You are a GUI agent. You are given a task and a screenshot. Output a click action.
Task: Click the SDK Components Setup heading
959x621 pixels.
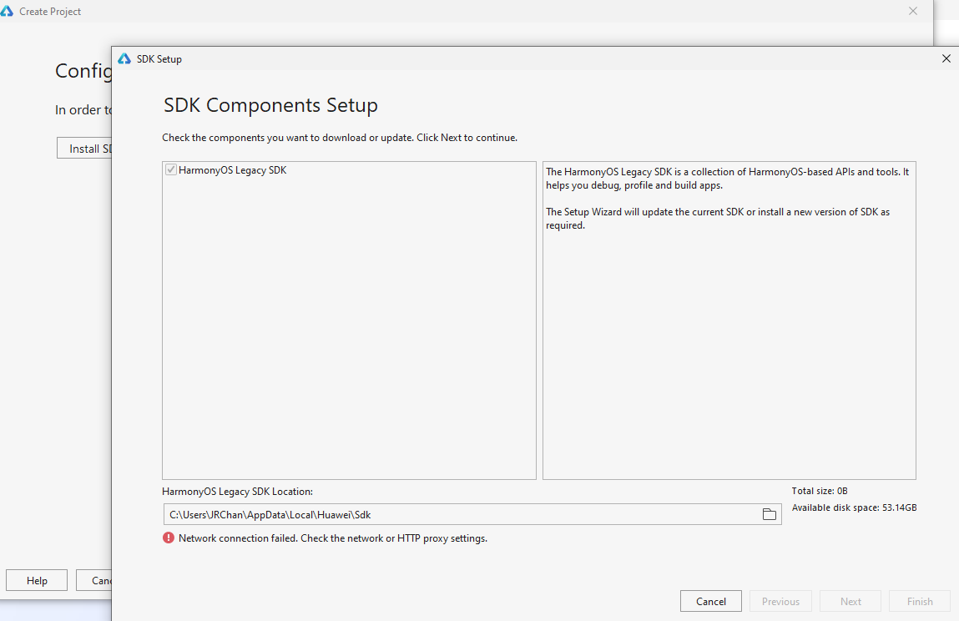pos(270,106)
